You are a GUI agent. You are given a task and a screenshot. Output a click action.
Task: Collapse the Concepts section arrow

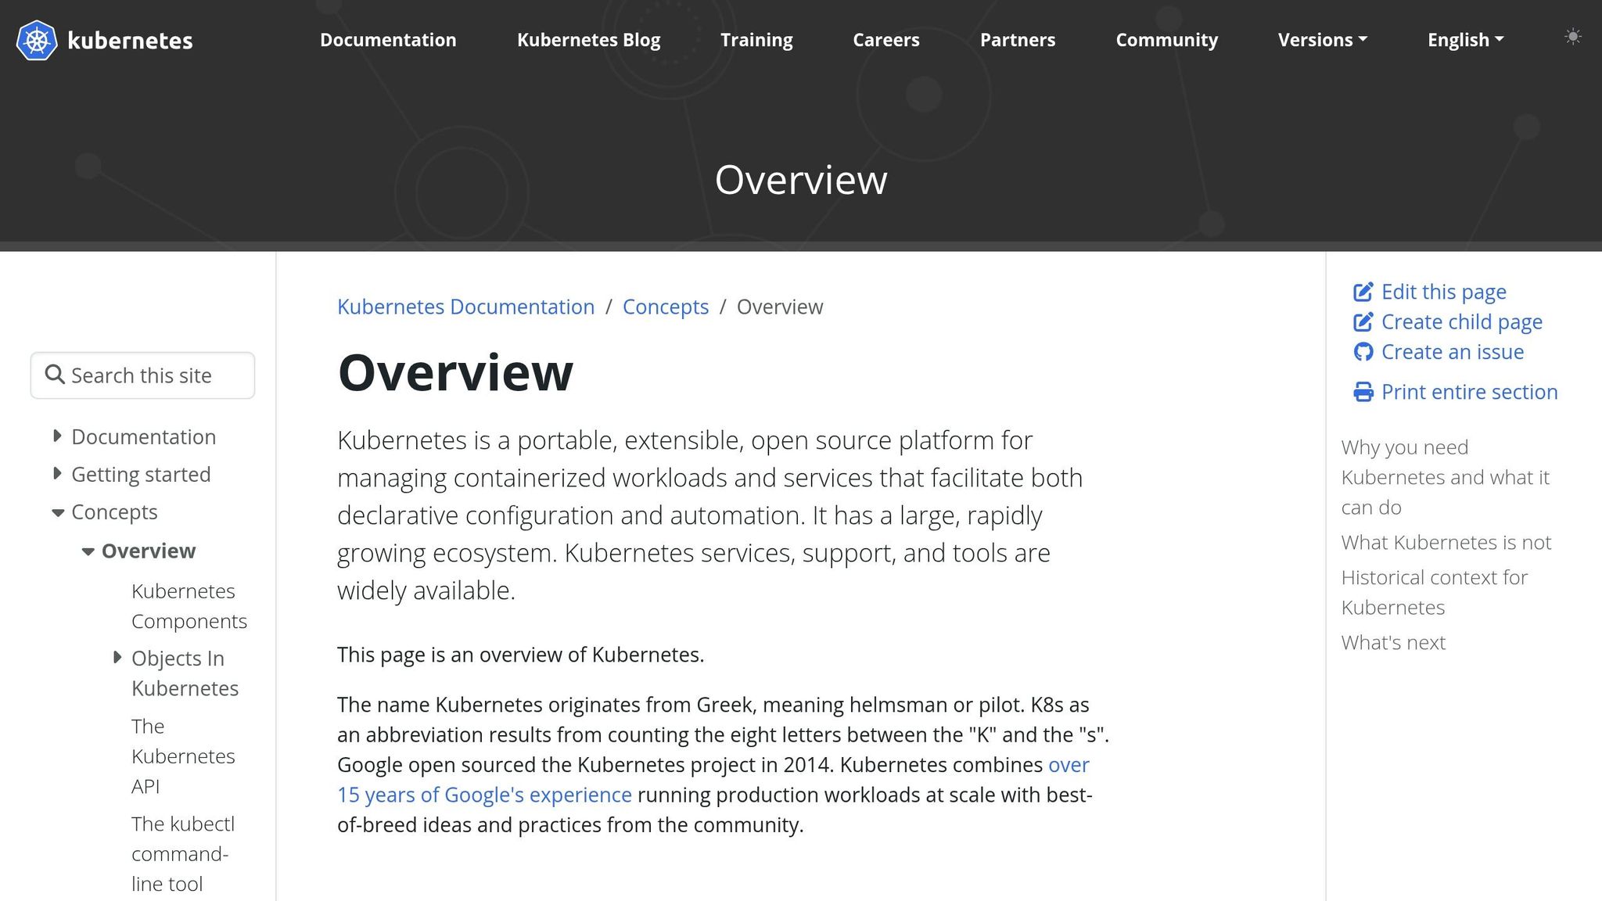[58, 513]
